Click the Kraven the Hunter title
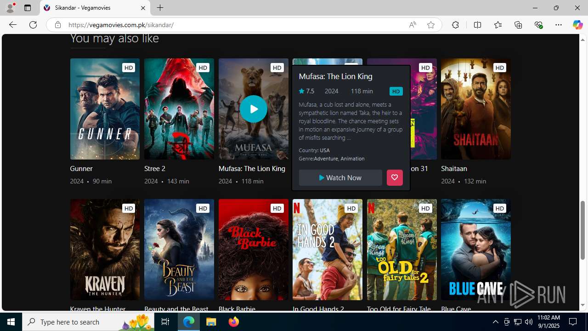 (x=98, y=309)
